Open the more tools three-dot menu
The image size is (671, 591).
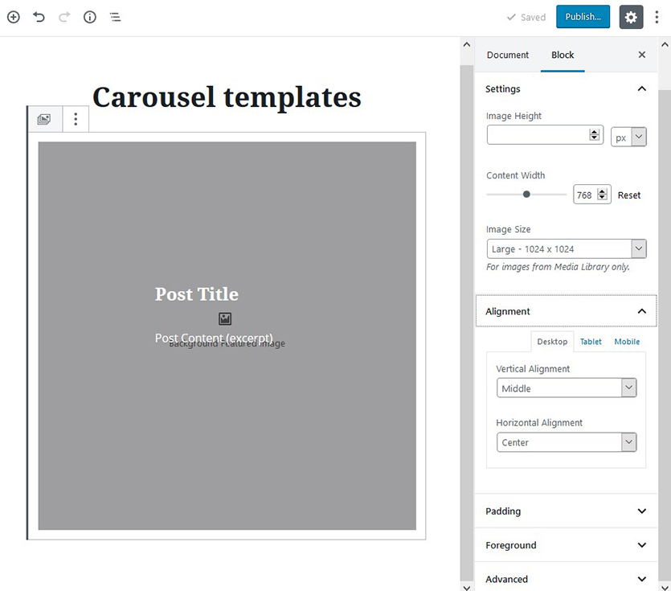click(657, 17)
